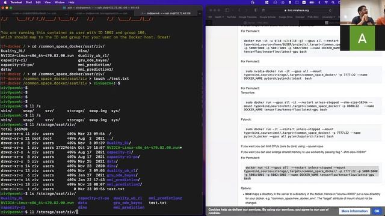Click 'test.txt' row dated Mar 23 09:56
This screenshot has width=385, height=216.
(x=63, y=189)
